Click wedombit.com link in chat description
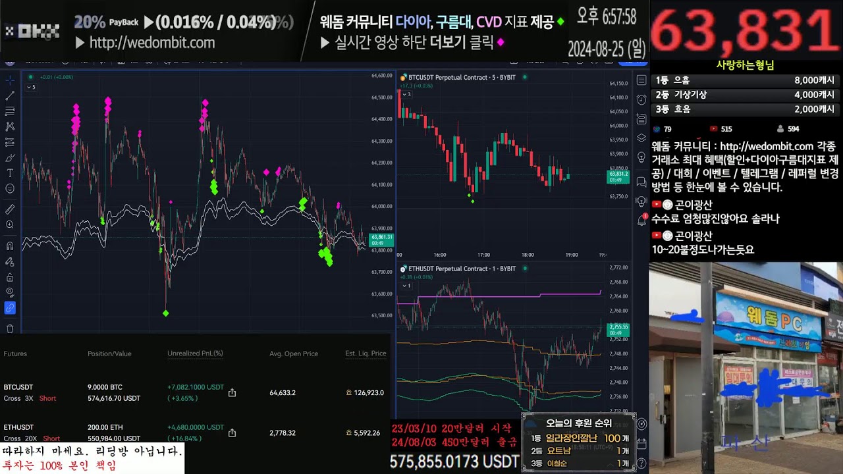This screenshot has width=843, height=474. [767, 146]
